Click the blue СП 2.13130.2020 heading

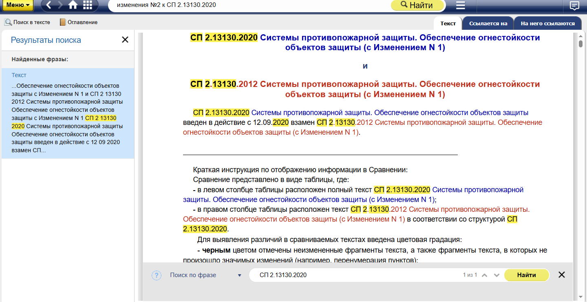click(365, 43)
